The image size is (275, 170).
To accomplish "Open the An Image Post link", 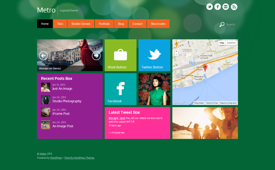I will tap(63, 126).
